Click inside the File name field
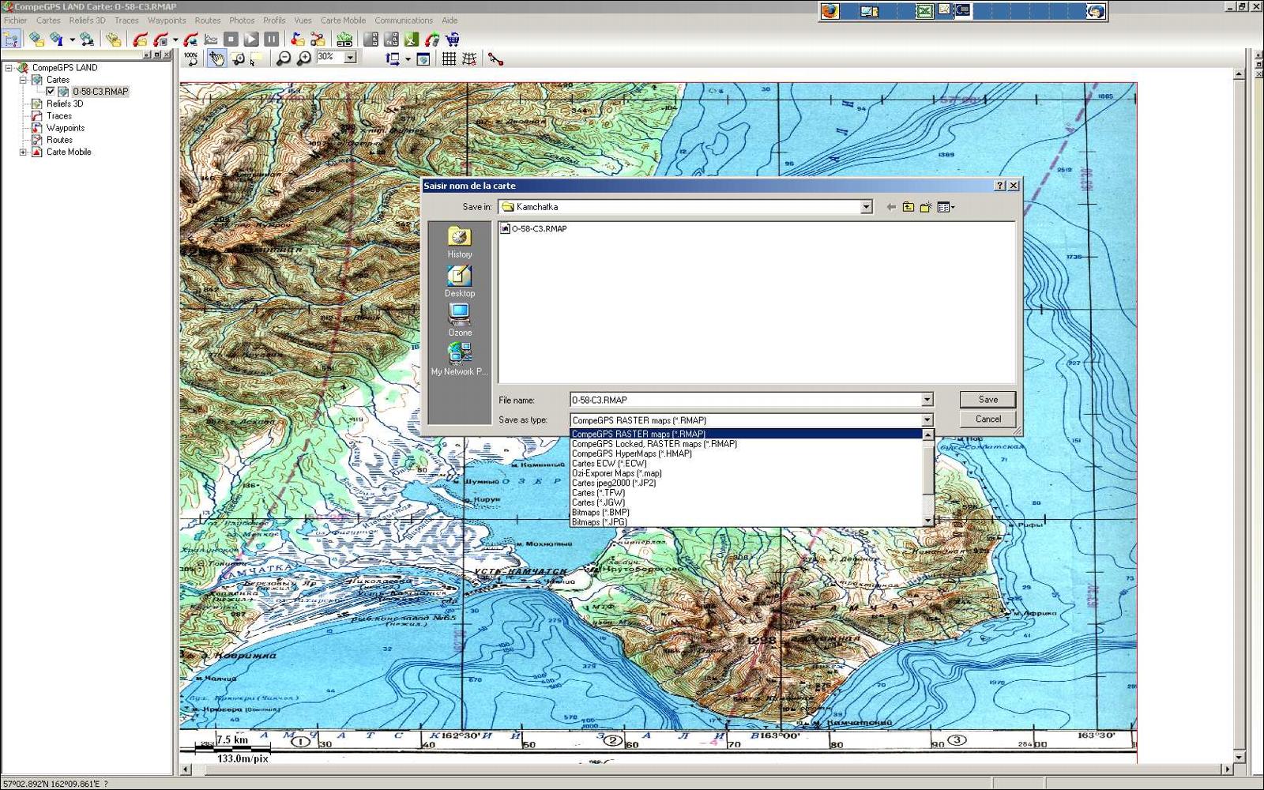 point(745,400)
